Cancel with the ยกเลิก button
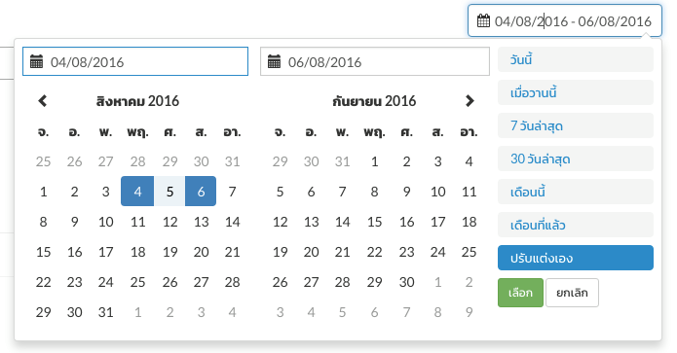 (x=572, y=293)
